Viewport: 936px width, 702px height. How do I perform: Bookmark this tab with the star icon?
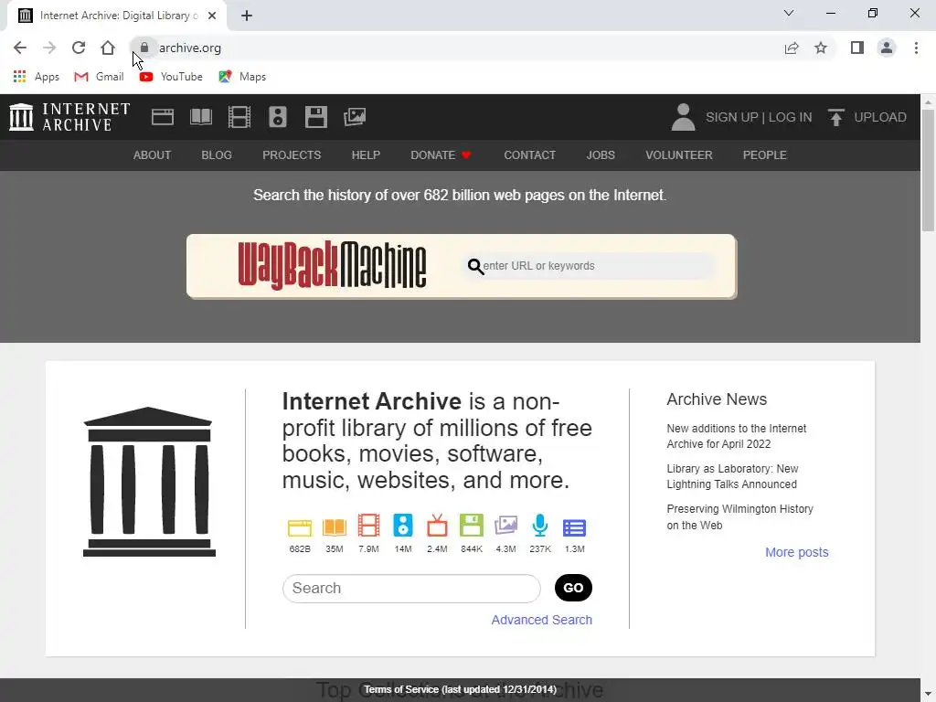coord(821,48)
